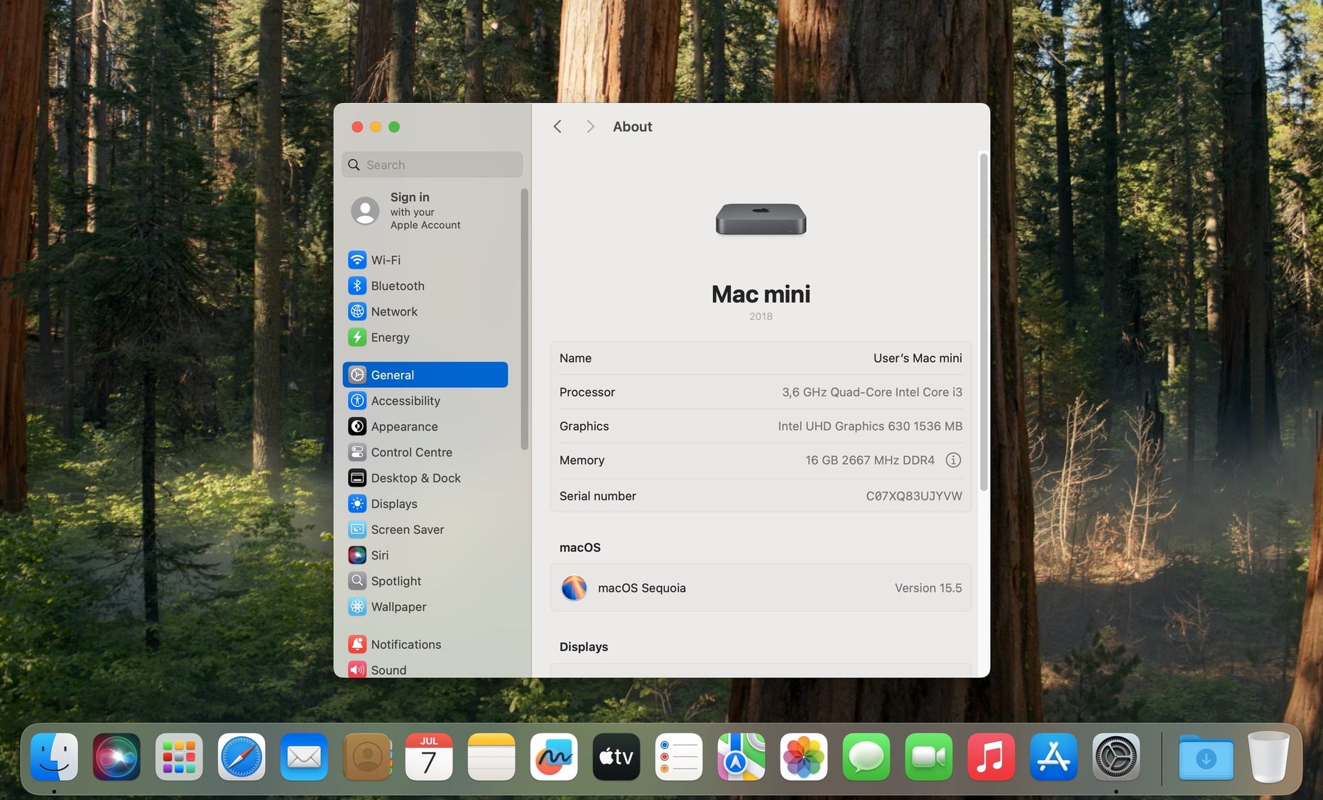This screenshot has height=800, width=1323.
Task: Open Sound settings
Action: coord(425,669)
